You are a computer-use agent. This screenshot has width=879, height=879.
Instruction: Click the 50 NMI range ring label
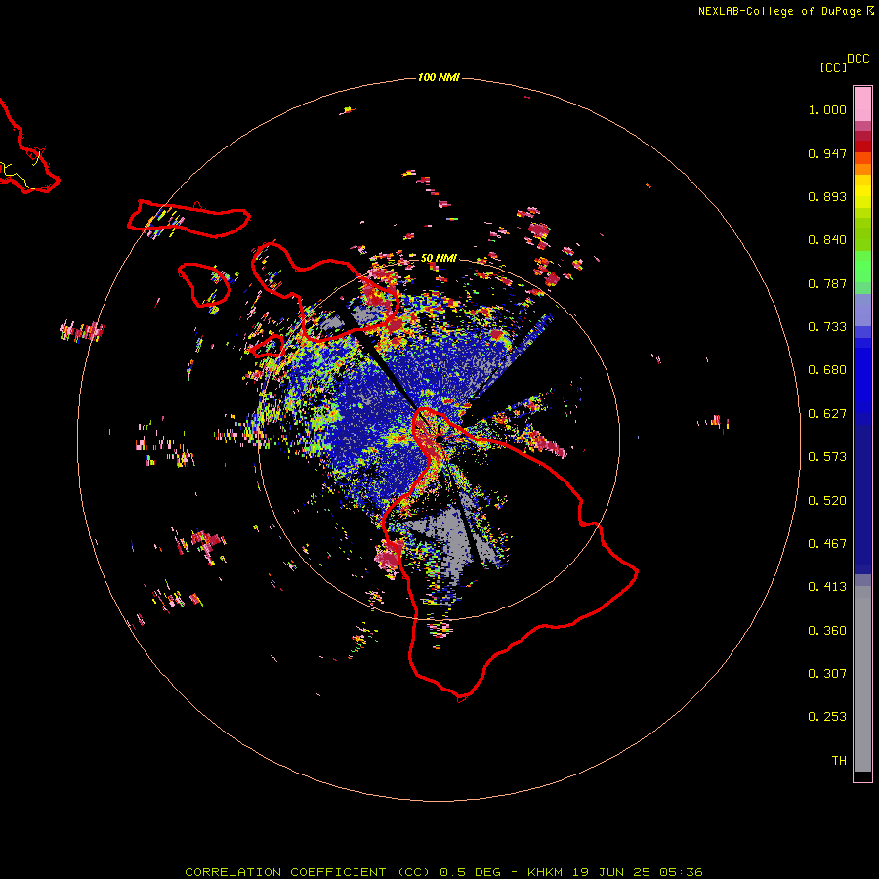click(439, 258)
